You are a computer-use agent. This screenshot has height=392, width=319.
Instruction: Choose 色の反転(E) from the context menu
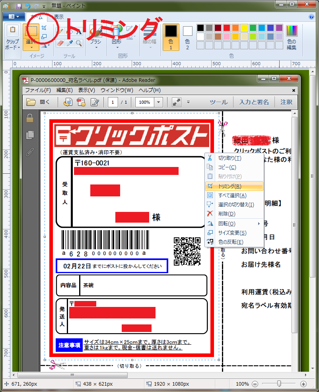pyautogui.click(x=234, y=242)
